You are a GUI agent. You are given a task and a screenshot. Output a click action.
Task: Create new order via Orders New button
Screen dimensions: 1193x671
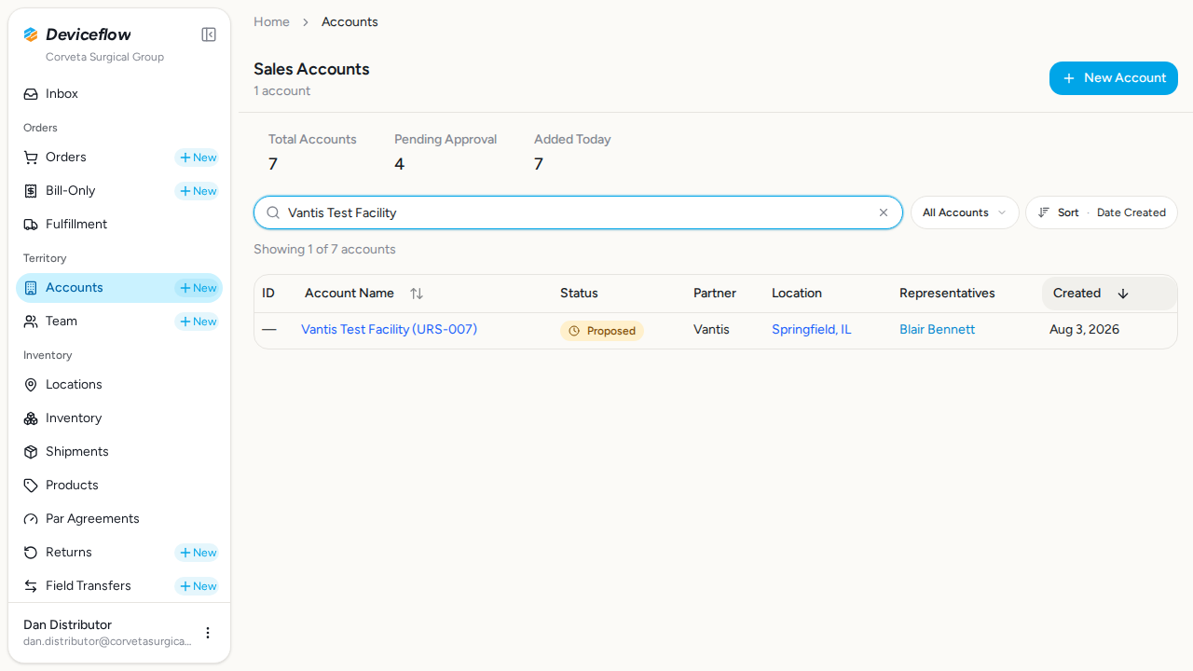(198, 157)
